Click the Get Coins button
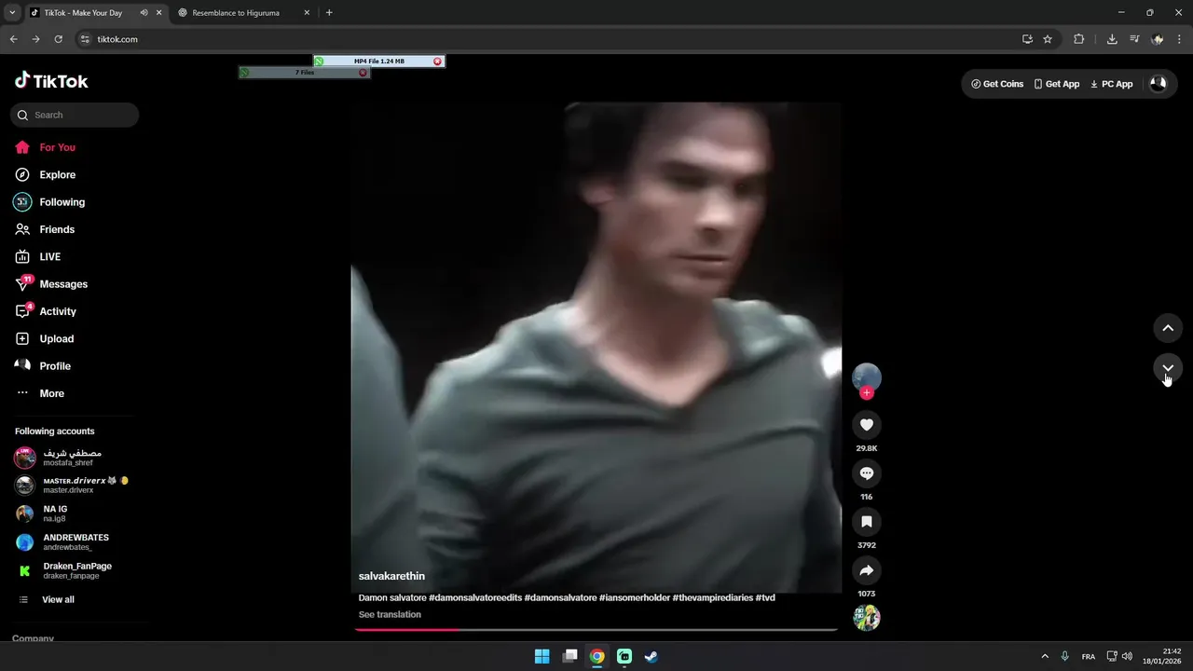1193x671 pixels. (997, 84)
